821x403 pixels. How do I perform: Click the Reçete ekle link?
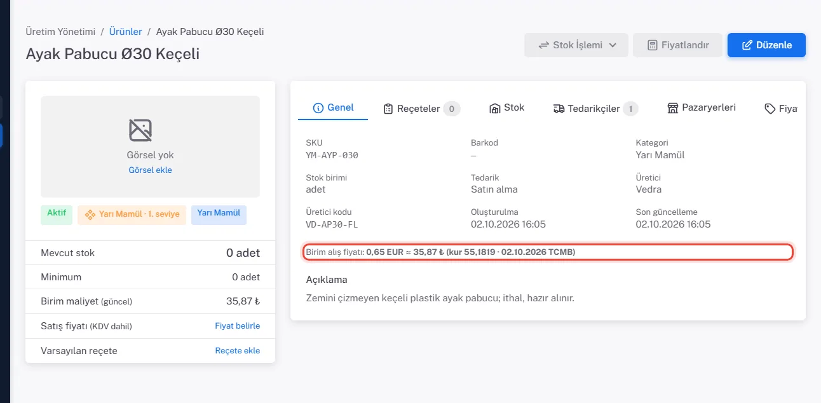pos(237,351)
